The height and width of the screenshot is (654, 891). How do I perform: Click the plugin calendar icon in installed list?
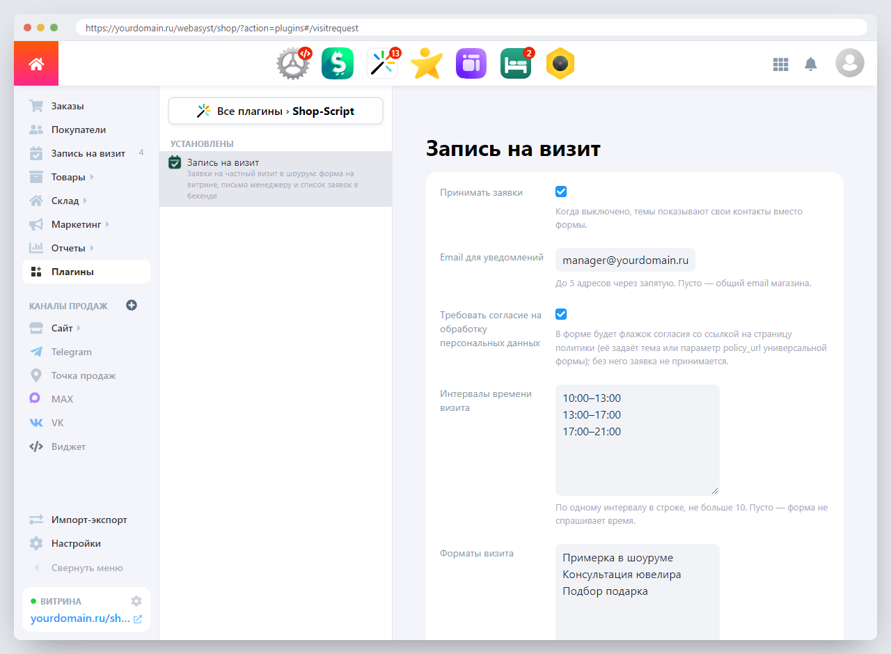pyautogui.click(x=175, y=162)
